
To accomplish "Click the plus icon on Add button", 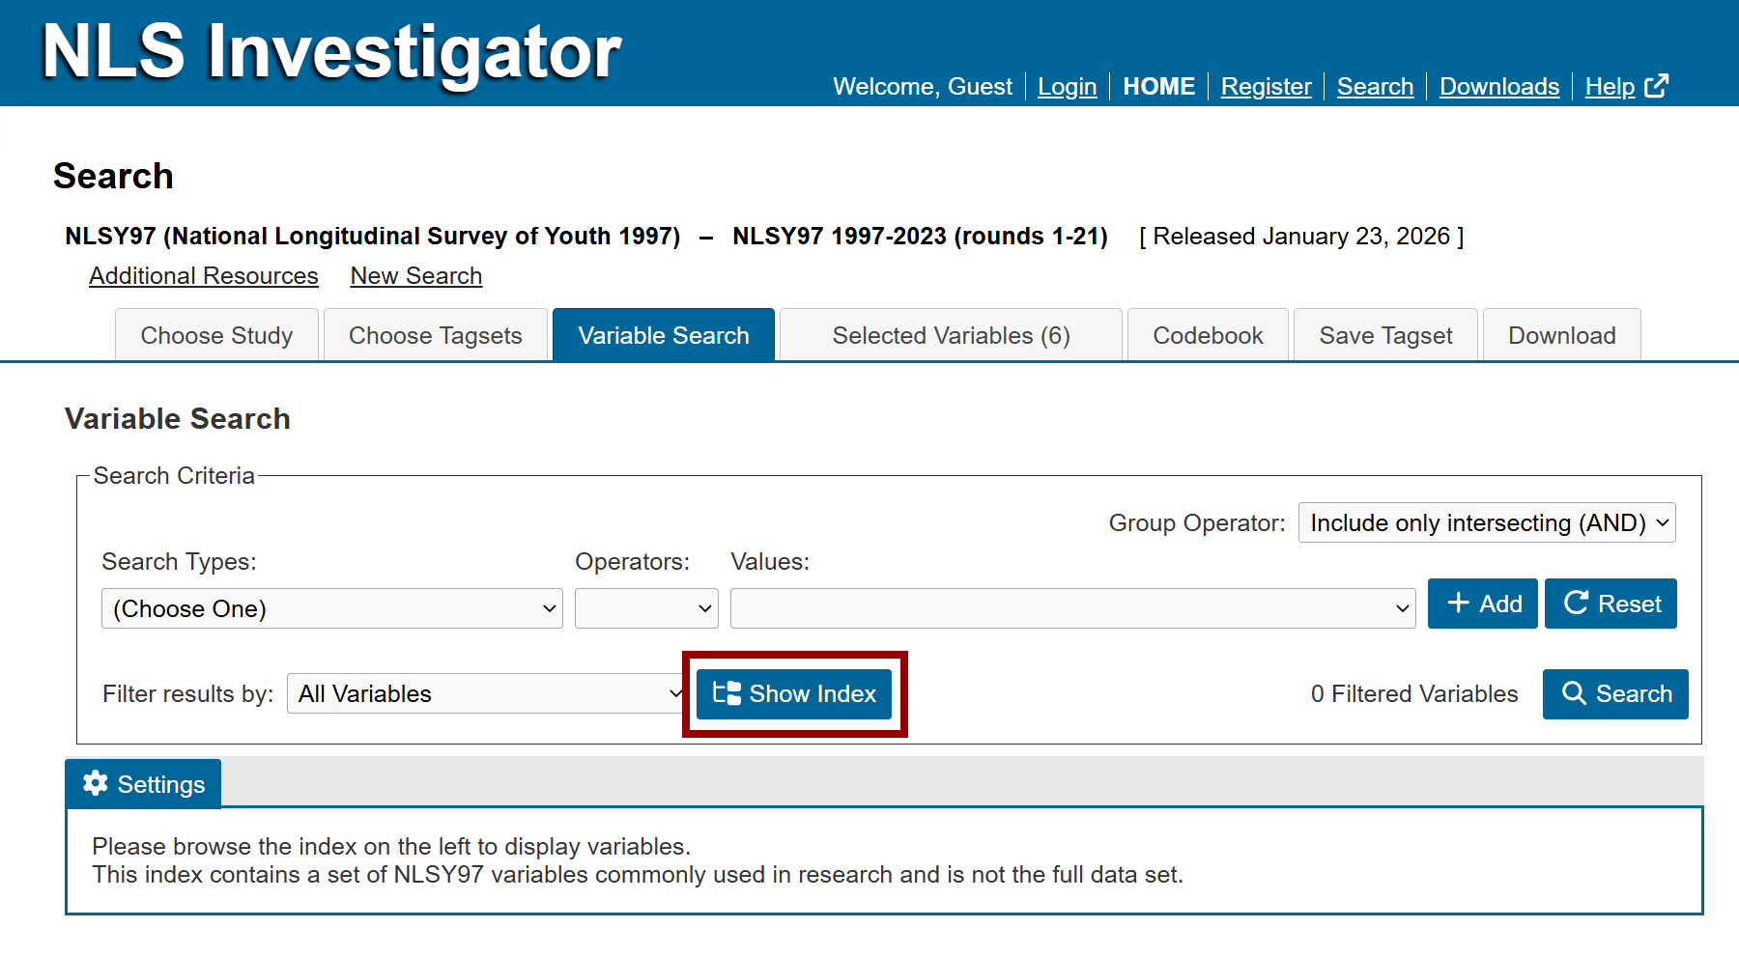I will tap(1459, 604).
